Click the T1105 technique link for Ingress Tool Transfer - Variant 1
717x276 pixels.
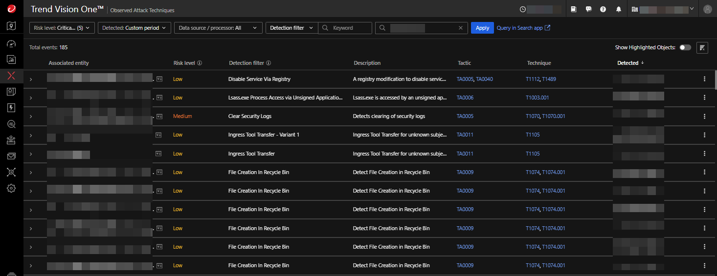pyautogui.click(x=533, y=135)
